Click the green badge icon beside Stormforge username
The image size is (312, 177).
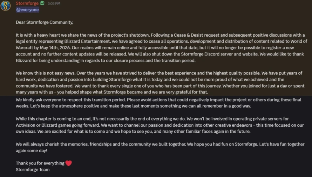pyautogui.click(x=42, y=3)
